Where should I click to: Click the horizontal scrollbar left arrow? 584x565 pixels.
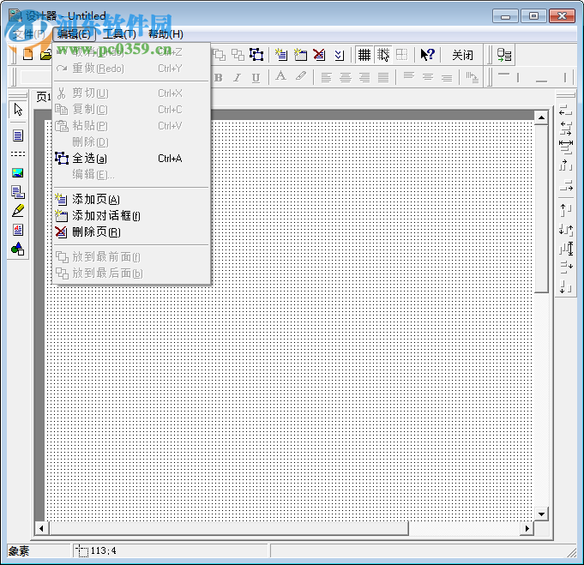pyautogui.click(x=41, y=528)
